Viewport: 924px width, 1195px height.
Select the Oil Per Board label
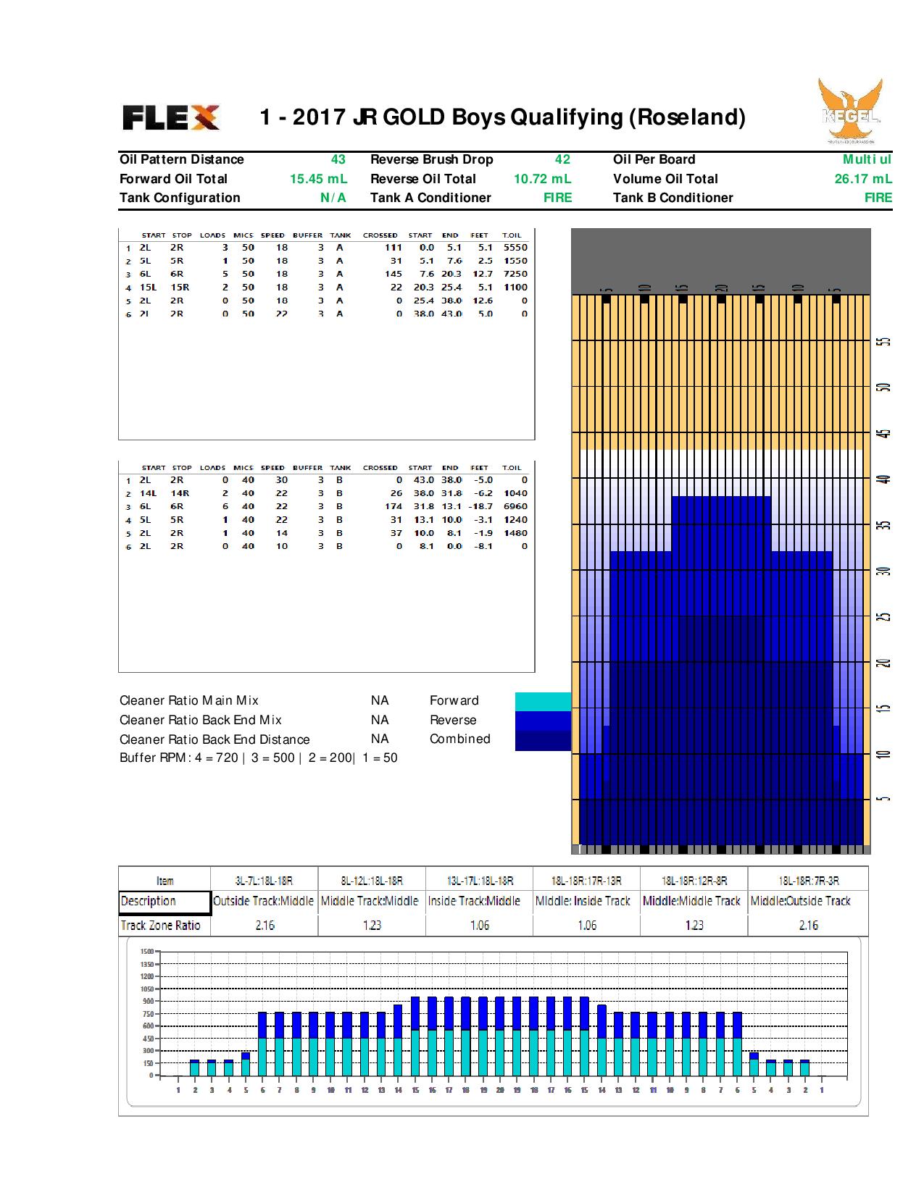(x=654, y=159)
